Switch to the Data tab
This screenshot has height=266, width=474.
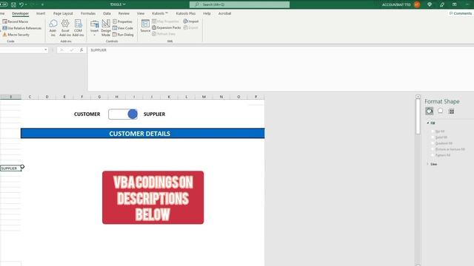click(x=107, y=13)
